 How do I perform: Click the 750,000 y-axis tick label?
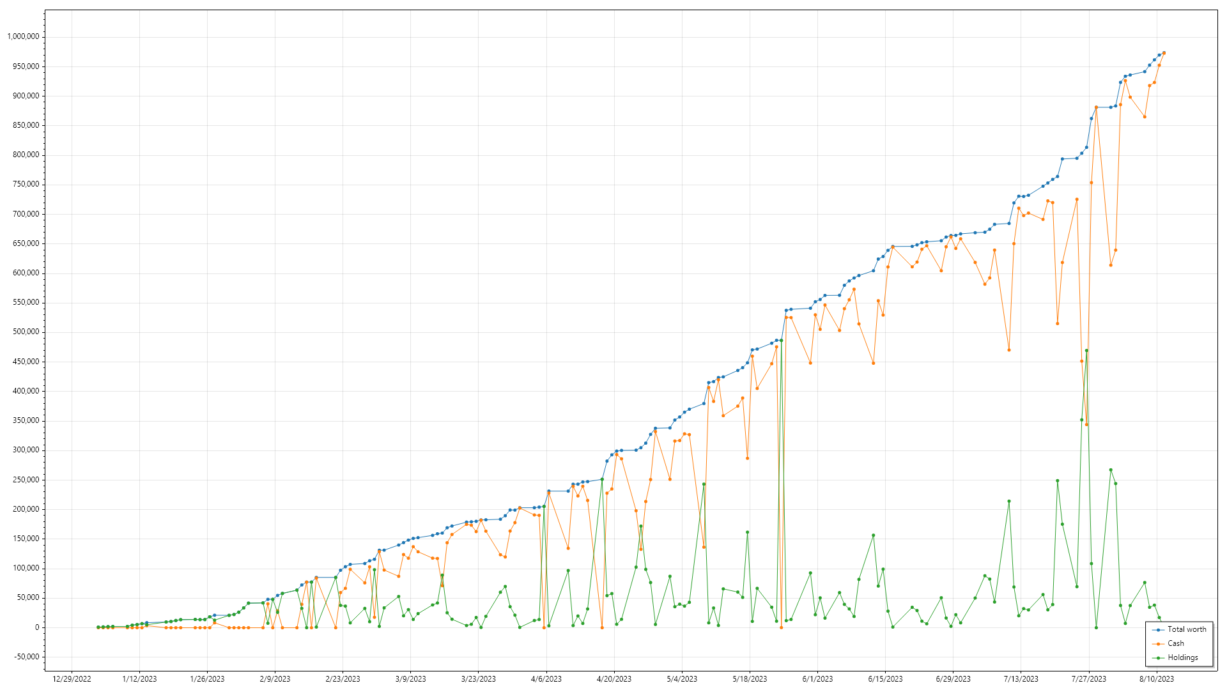click(25, 185)
